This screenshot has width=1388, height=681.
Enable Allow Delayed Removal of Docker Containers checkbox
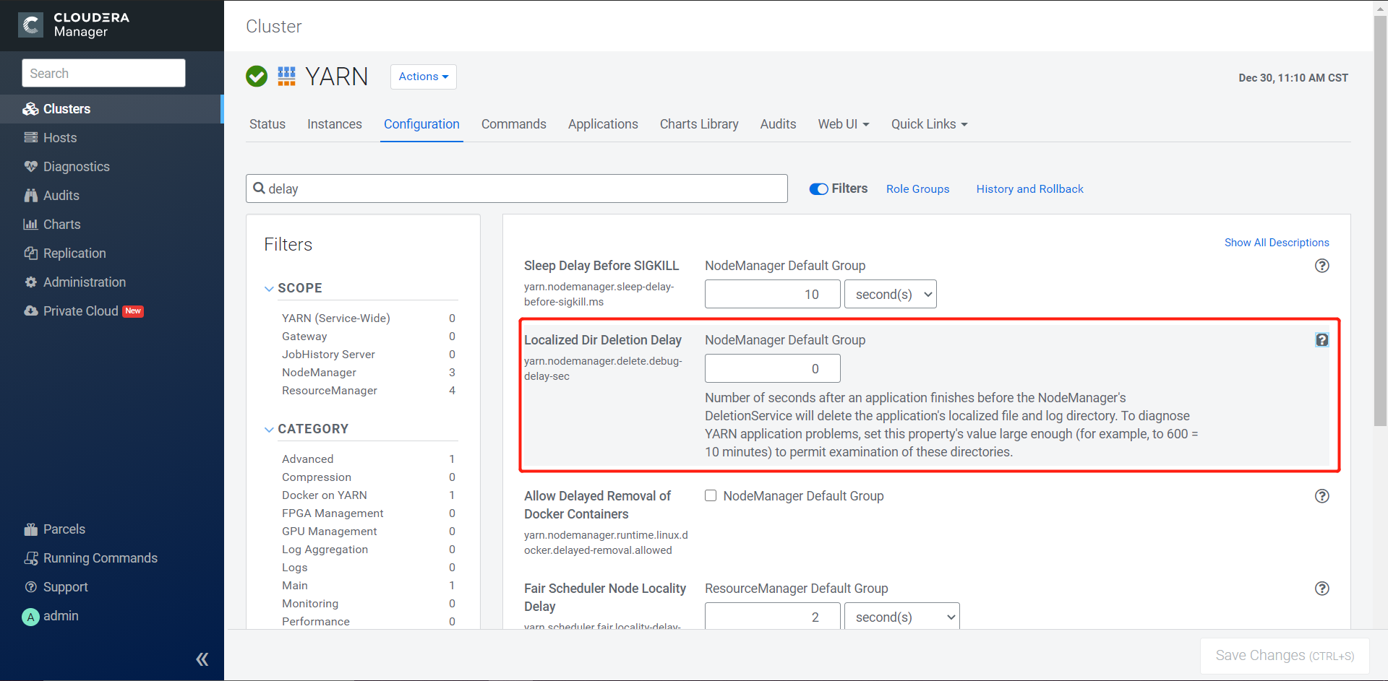[711, 495]
